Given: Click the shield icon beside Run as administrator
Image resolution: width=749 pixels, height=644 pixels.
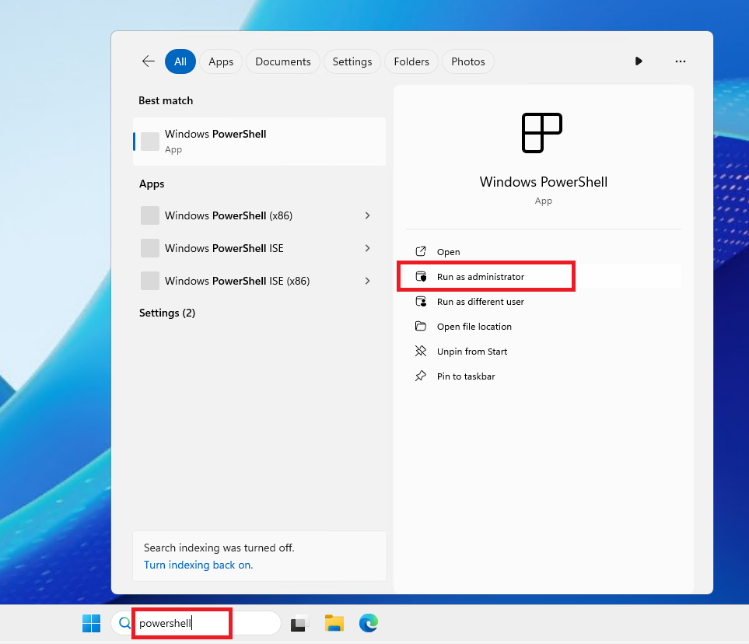Looking at the screenshot, I should pos(421,277).
